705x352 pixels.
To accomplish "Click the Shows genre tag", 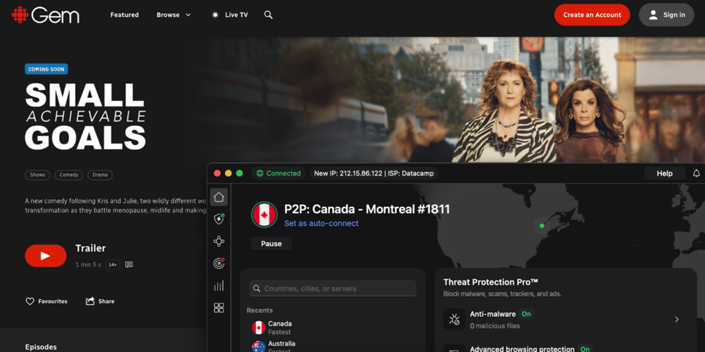I will coord(38,175).
